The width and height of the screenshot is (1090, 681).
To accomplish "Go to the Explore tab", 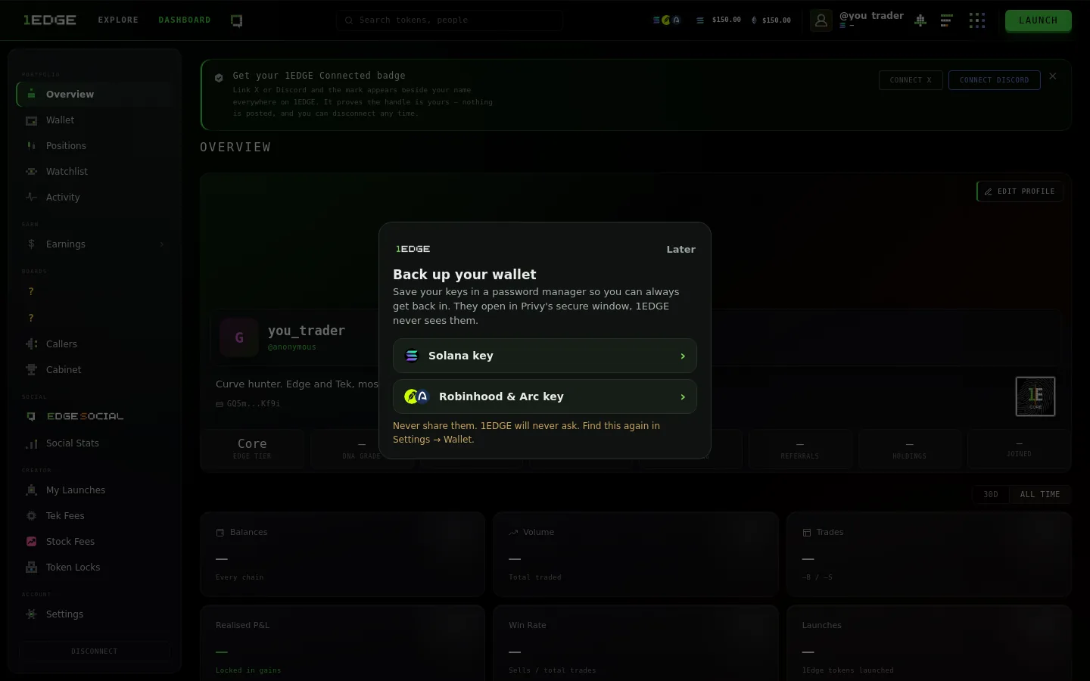I will pos(118,20).
